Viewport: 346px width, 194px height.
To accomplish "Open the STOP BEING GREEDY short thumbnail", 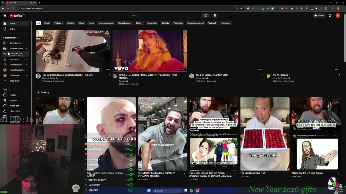I will pyautogui.click(x=162, y=134).
